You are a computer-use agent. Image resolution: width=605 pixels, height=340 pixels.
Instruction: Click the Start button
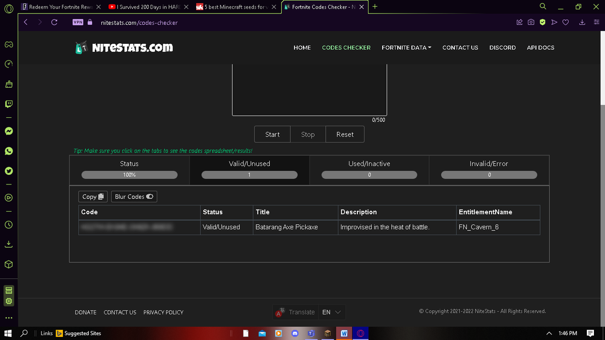tap(272, 134)
